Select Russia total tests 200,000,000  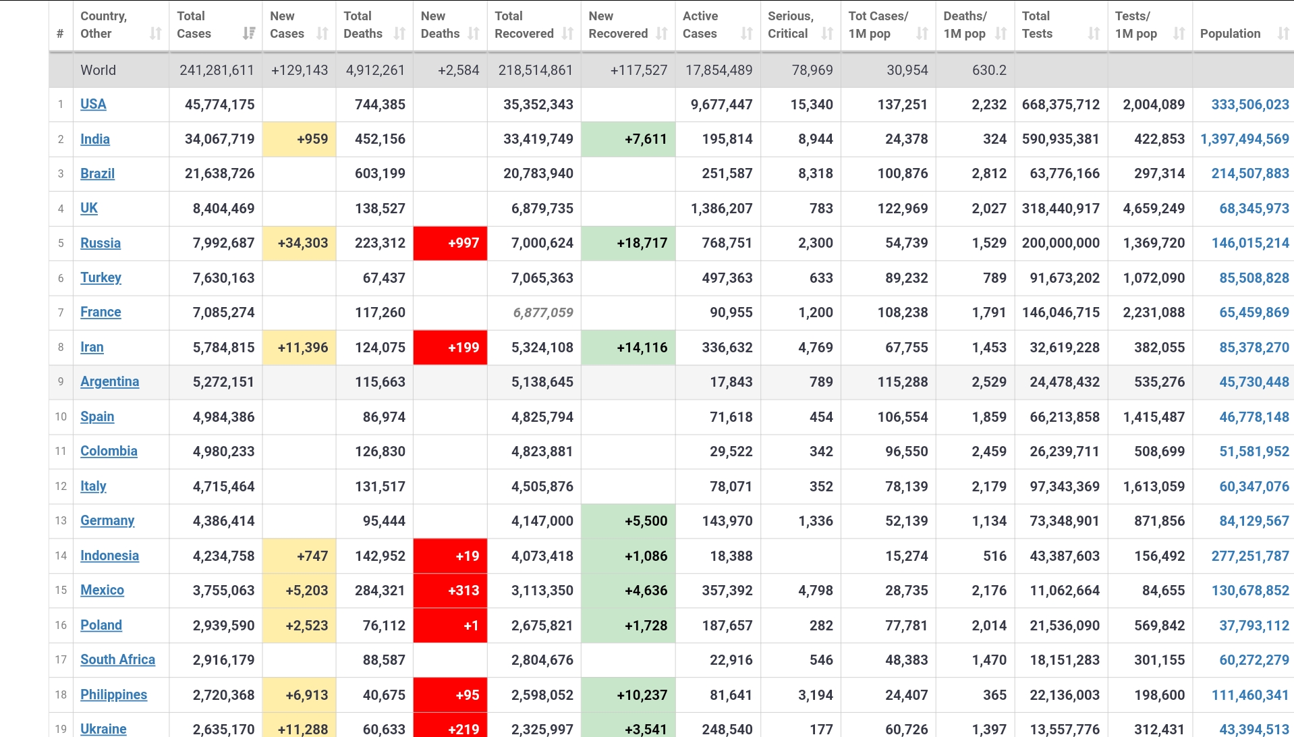[1061, 243]
